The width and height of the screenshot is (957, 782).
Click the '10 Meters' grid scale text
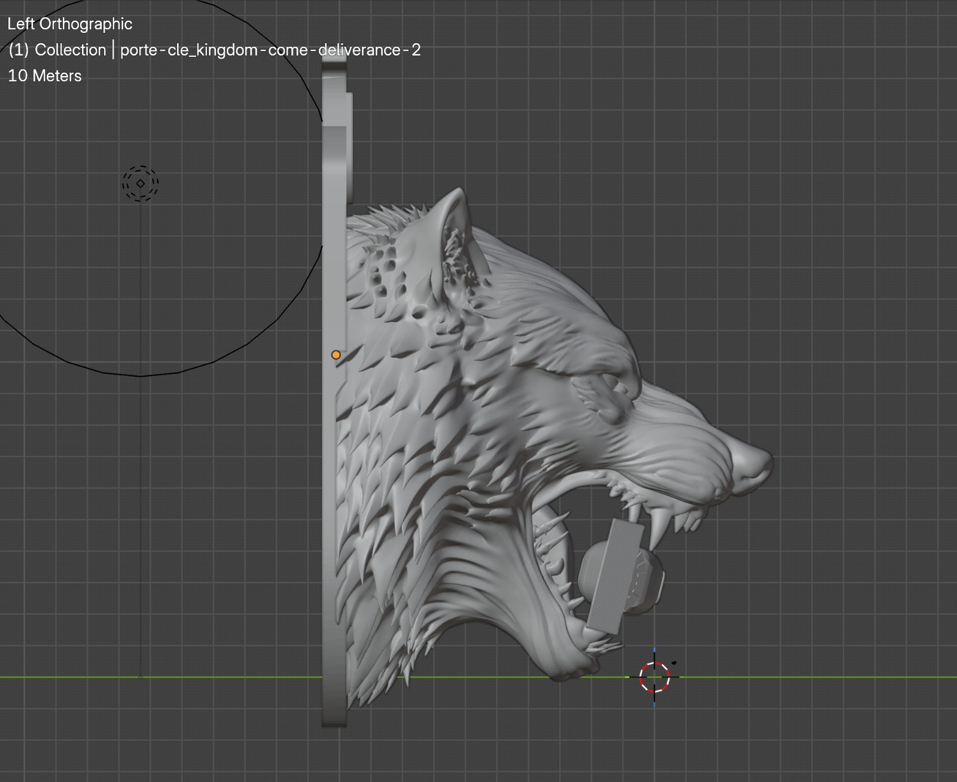(x=45, y=76)
